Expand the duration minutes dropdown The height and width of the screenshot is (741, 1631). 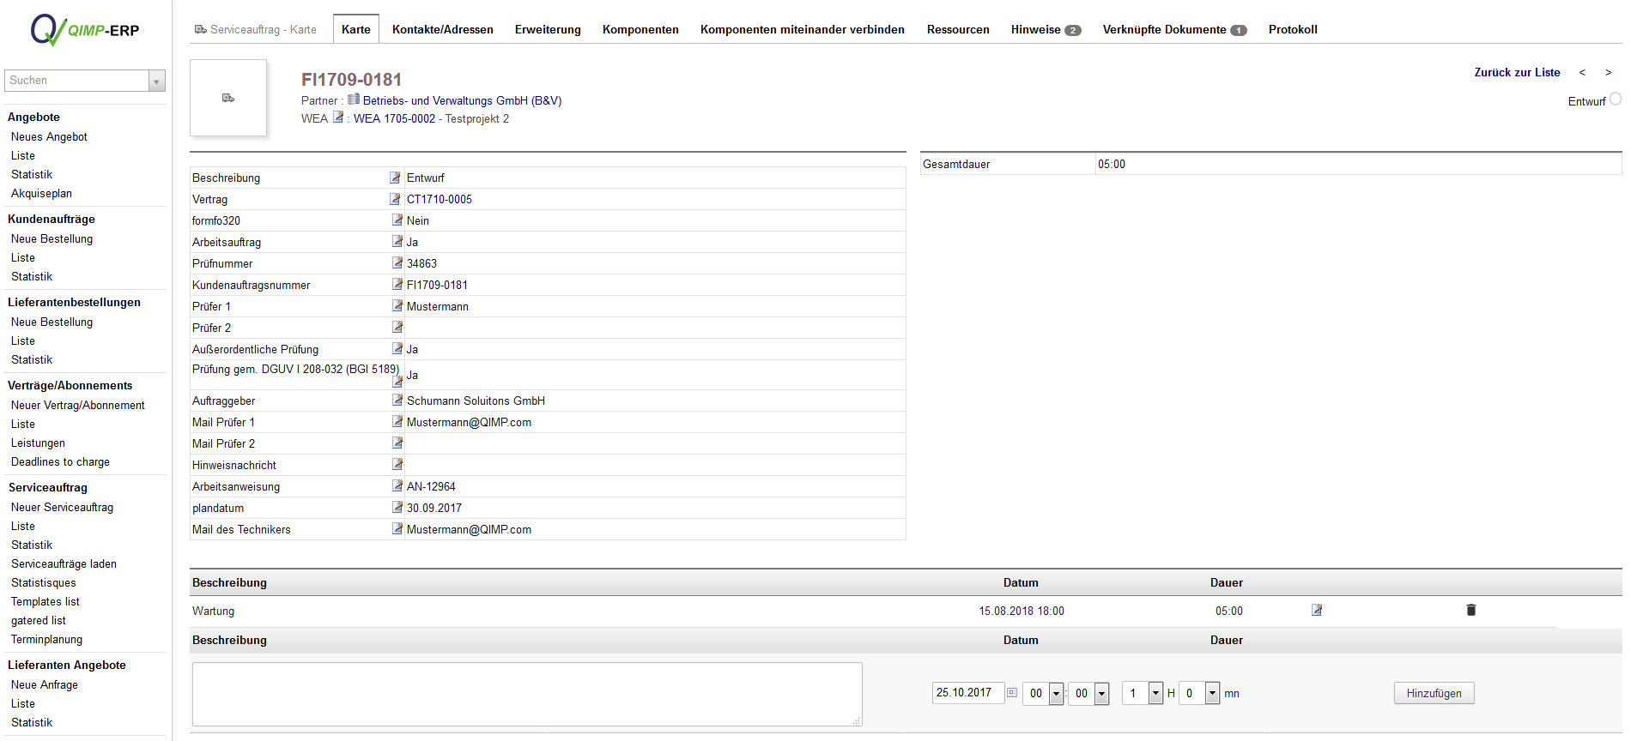[1212, 693]
